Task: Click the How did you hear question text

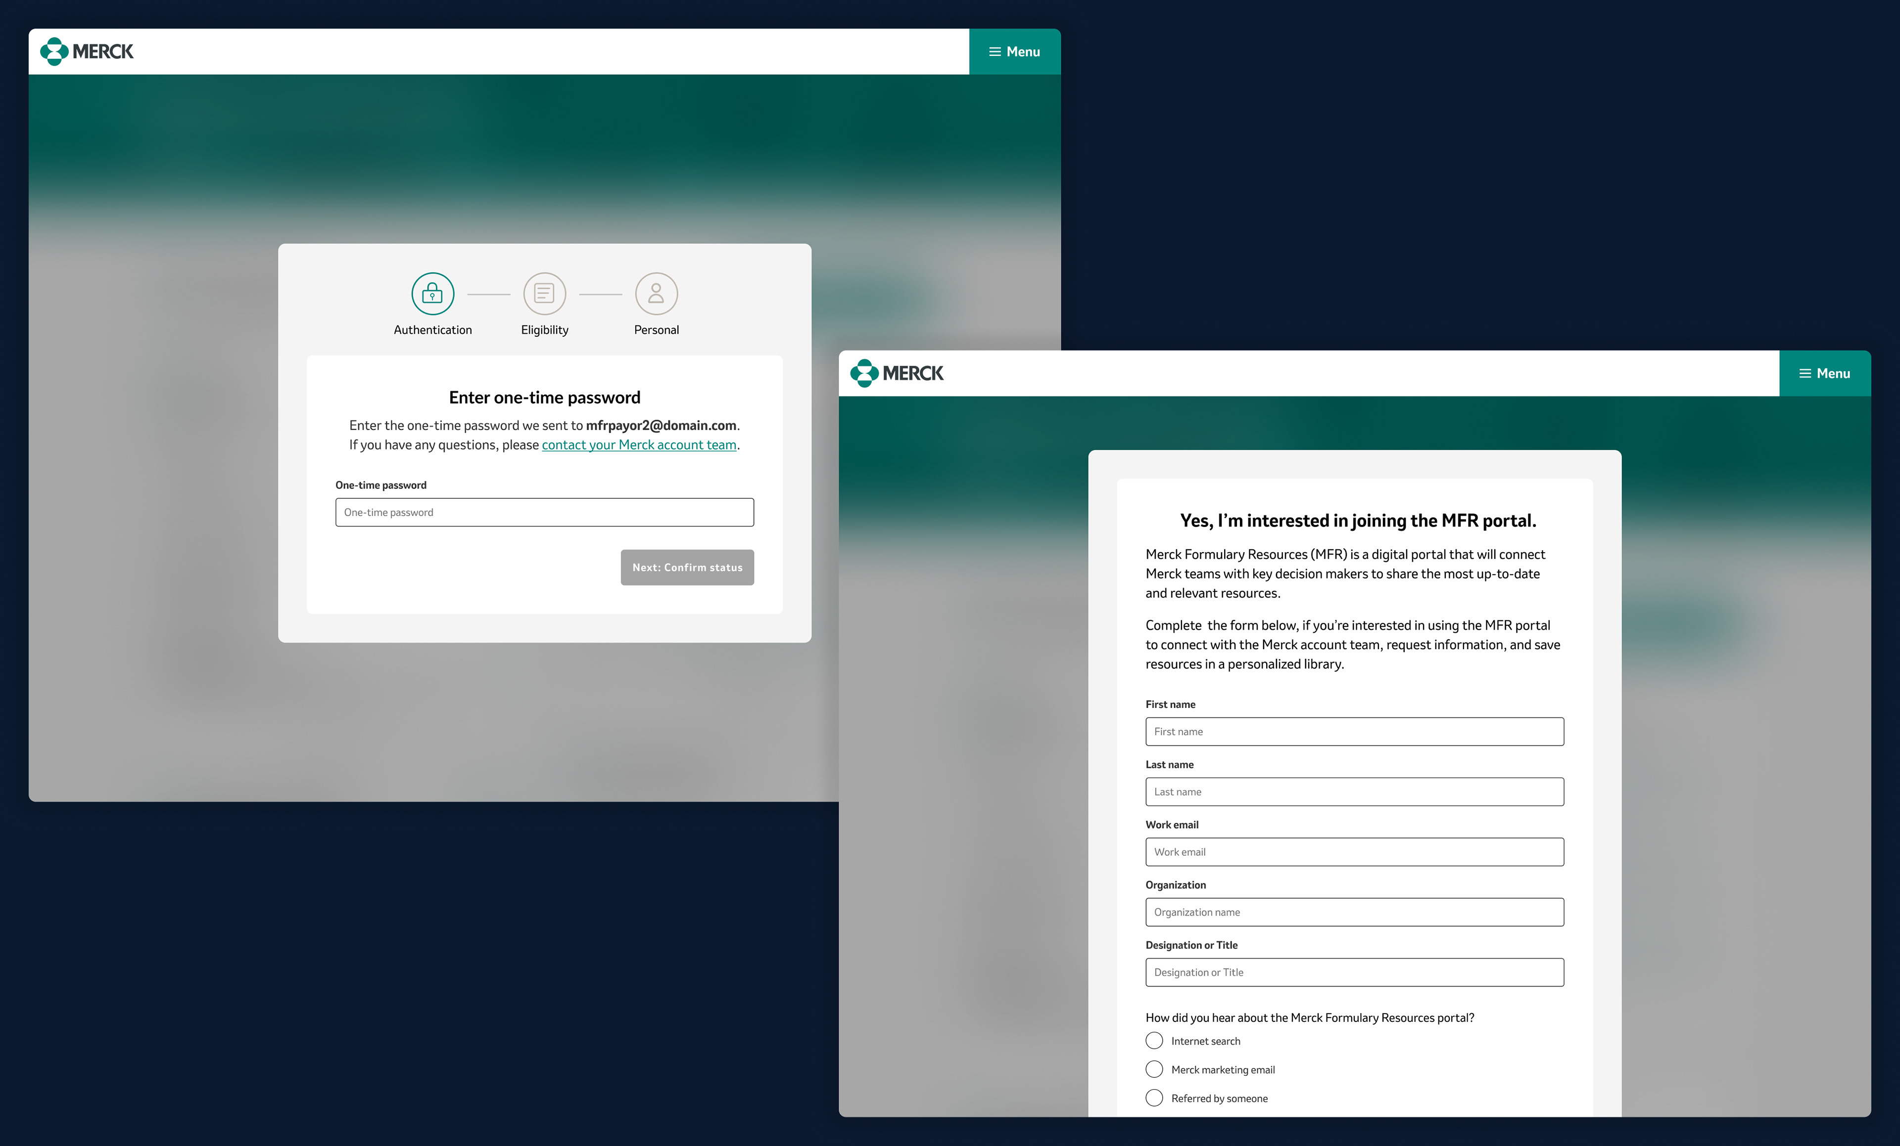Action: tap(1309, 1017)
